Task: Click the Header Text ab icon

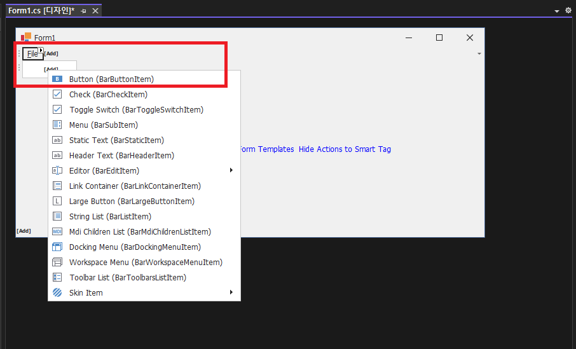Action: [57, 155]
